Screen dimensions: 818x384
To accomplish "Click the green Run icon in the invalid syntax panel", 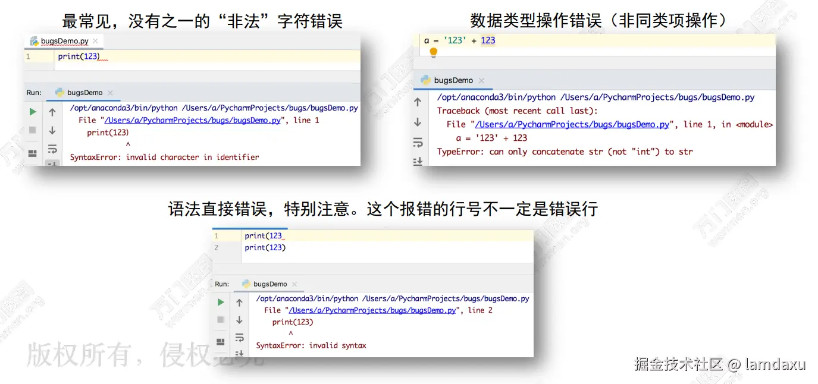I will tap(221, 302).
